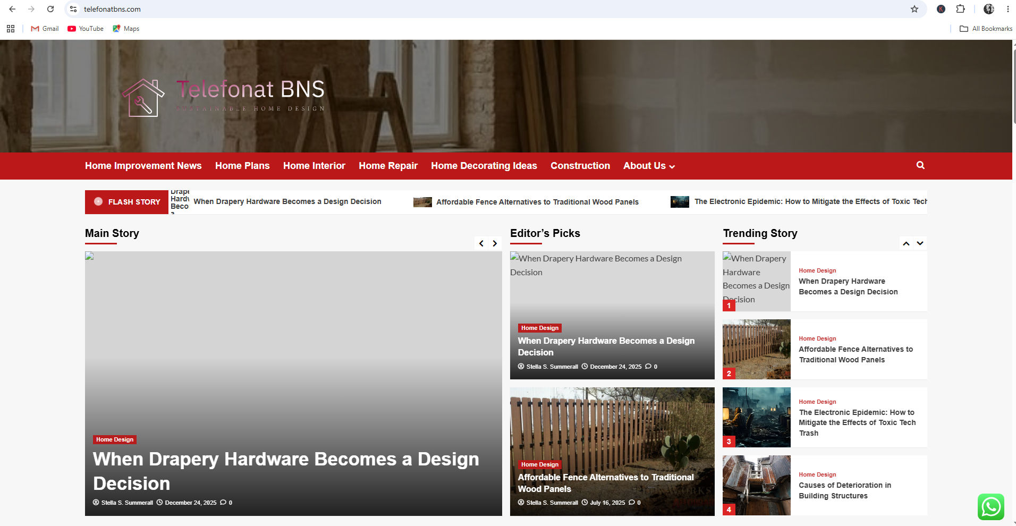1016x526 pixels.
Task: Open the Telefonat BNS site title link
Action: [250, 89]
